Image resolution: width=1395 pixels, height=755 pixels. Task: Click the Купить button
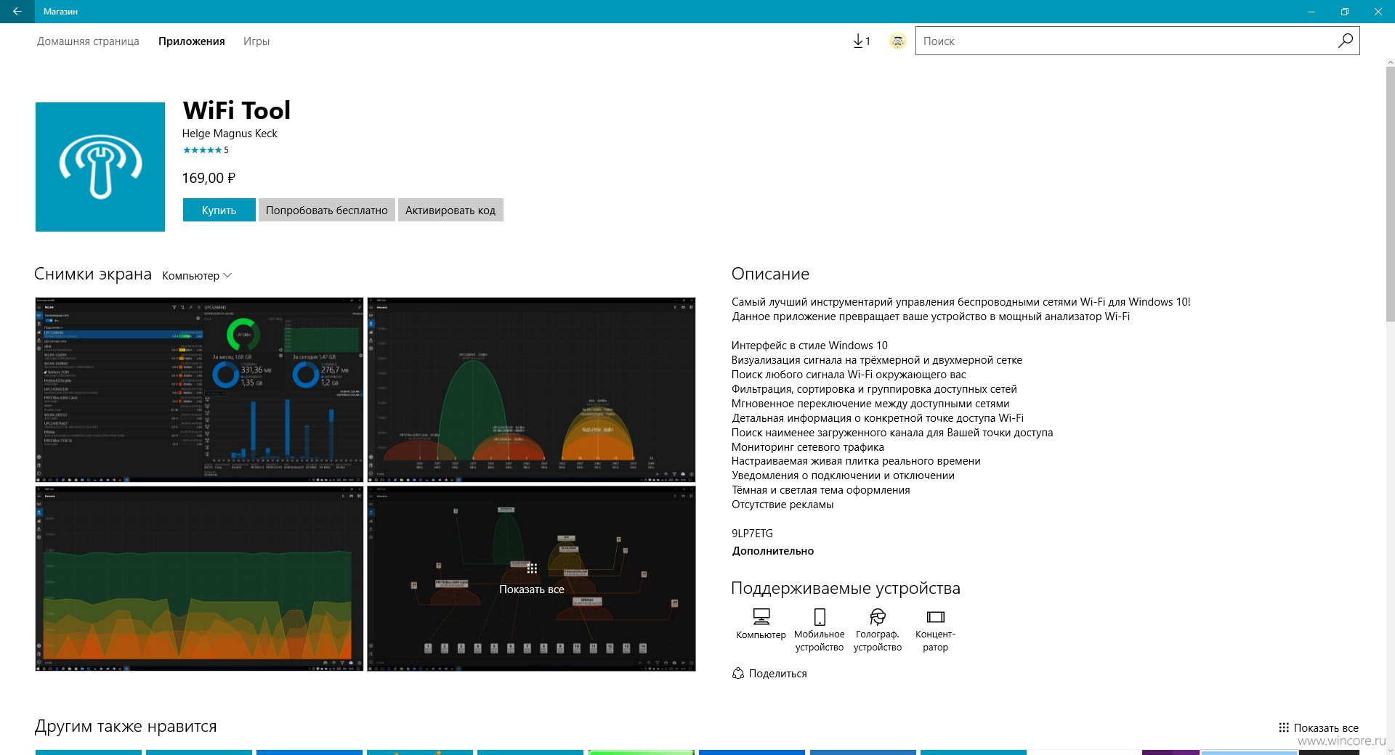coord(219,210)
